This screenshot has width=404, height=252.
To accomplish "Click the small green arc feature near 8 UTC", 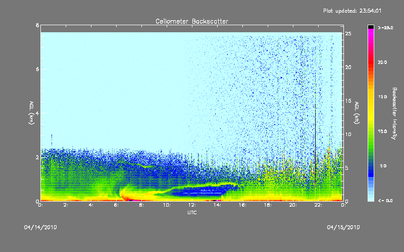I will pyautogui.click(x=145, y=166).
